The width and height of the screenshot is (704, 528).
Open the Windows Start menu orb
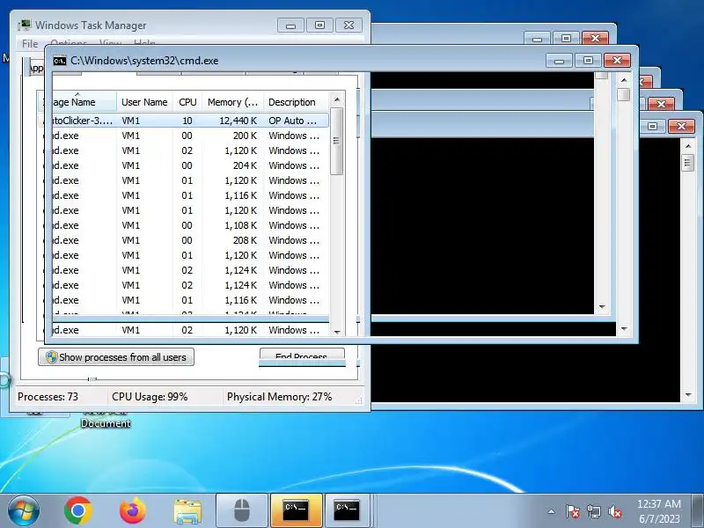[24, 510]
